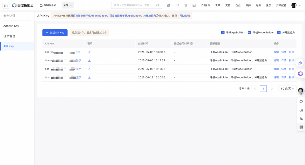The width and height of the screenshot is (305, 165).
Task: Open 生态 in top menu
Action: (268, 5)
